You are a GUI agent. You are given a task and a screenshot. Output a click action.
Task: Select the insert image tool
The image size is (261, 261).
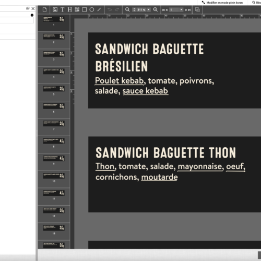point(55,9)
